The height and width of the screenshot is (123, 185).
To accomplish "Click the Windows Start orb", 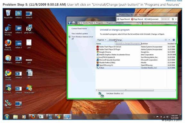I will (7, 117).
